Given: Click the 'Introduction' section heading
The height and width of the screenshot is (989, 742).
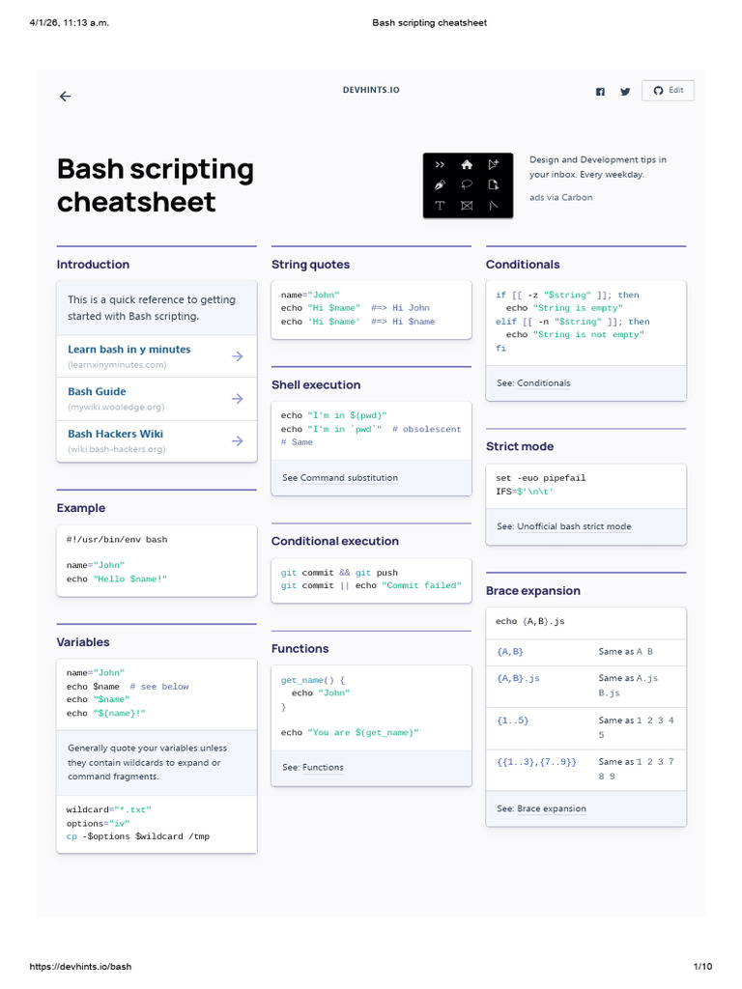Looking at the screenshot, I should tap(93, 265).
